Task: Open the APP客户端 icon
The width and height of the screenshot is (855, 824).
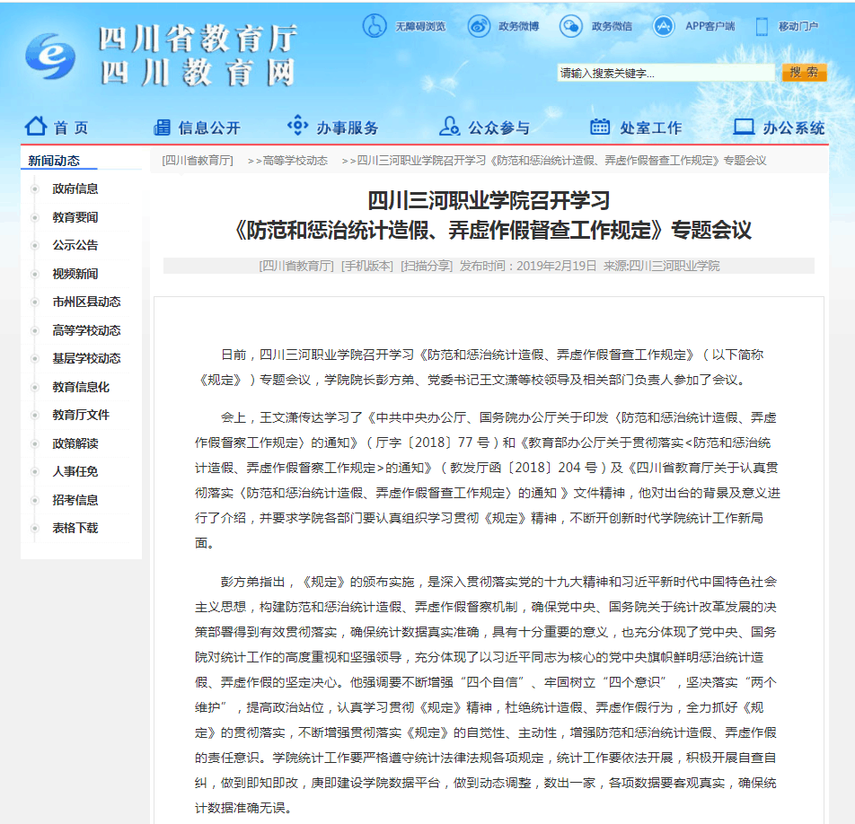Action: [x=665, y=26]
